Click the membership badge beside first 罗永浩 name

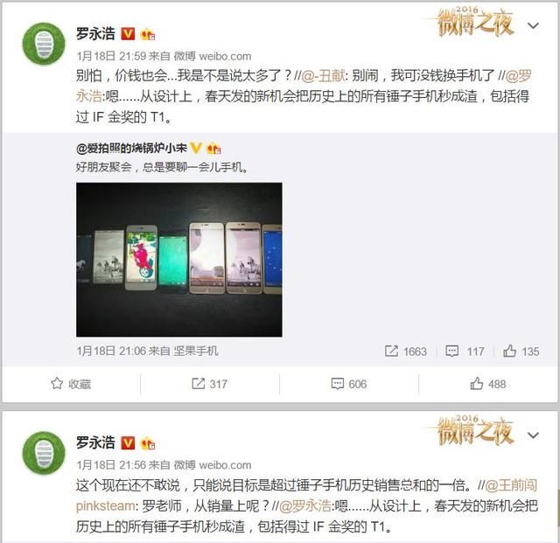[x=148, y=35]
